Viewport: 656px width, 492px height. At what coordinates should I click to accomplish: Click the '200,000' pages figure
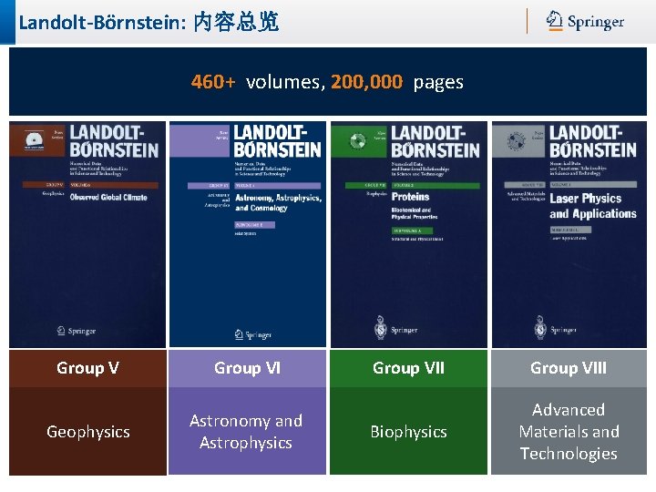tap(367, 82)
